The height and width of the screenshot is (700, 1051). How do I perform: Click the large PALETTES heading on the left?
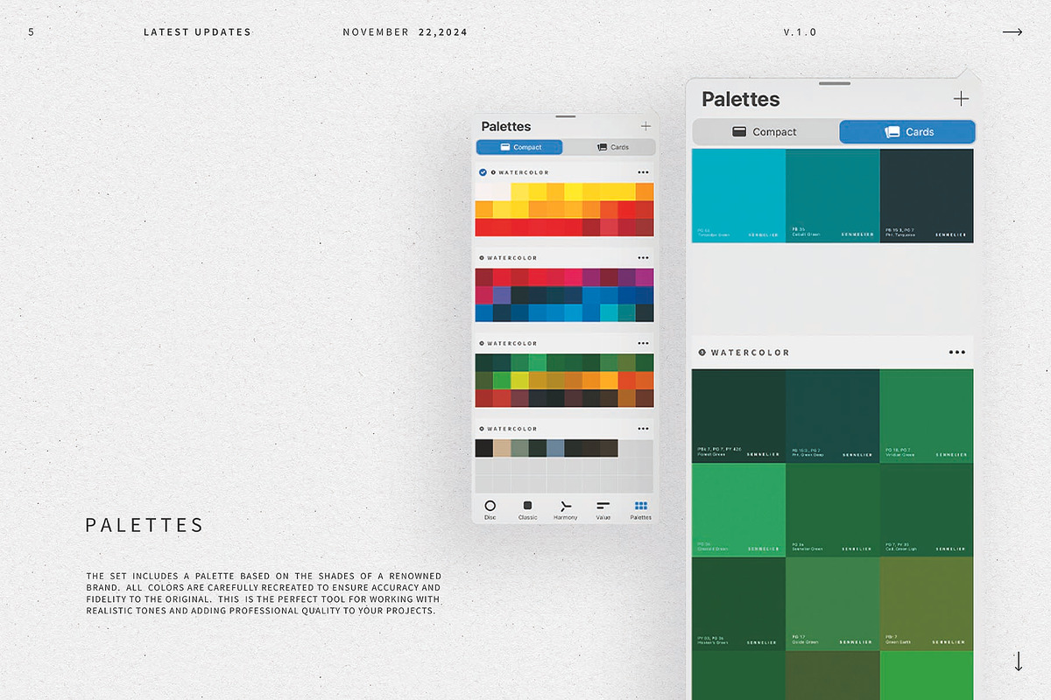(145, 525)
